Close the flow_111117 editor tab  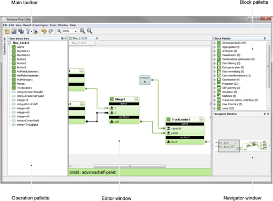click(97, 38)
